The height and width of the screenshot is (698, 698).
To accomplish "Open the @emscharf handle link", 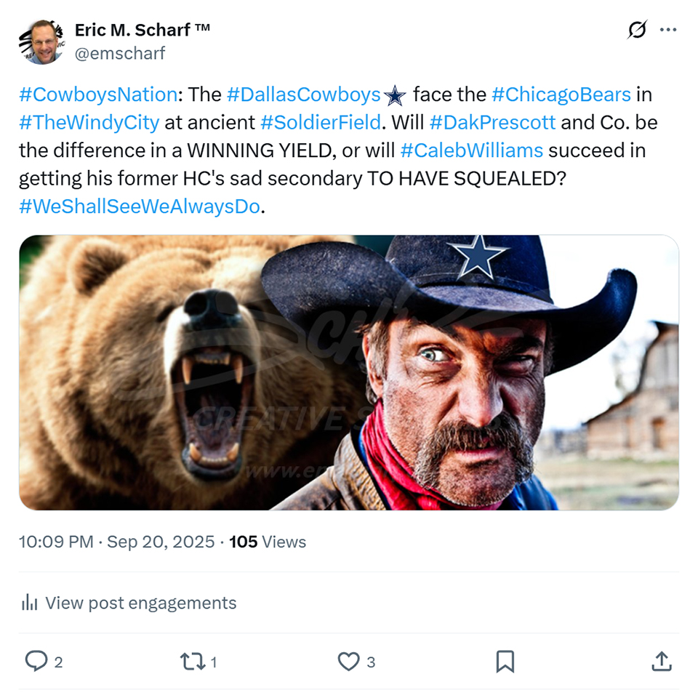I will point(120,53).
